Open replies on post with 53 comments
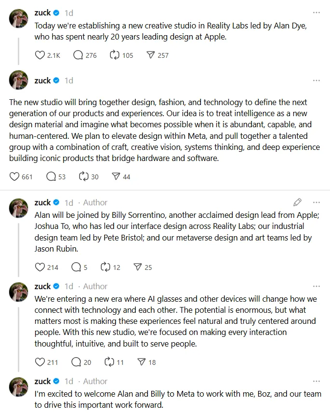 (51, 177)
